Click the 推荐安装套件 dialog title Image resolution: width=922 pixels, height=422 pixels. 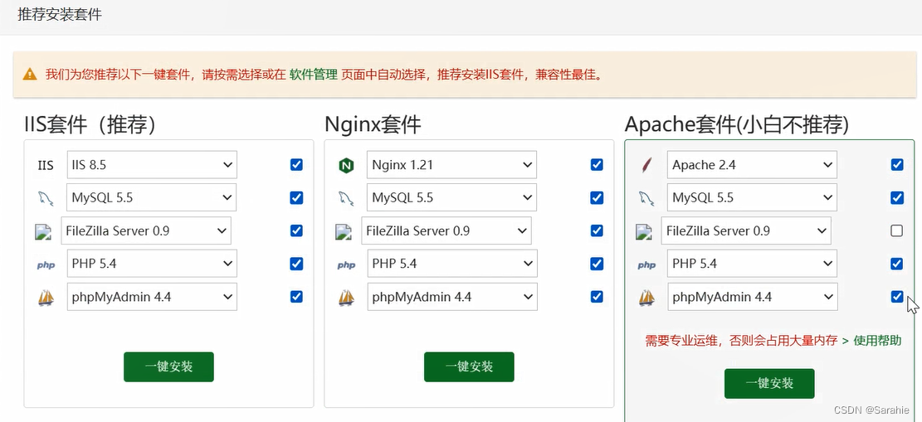coord(60,15)
